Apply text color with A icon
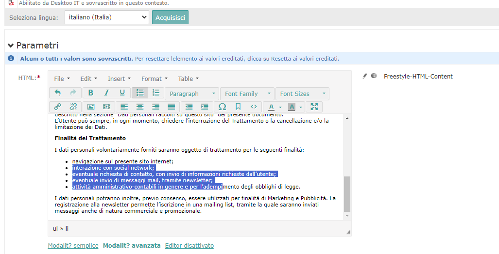This screenshot has width=499, height=254. [x=271, y=107]
